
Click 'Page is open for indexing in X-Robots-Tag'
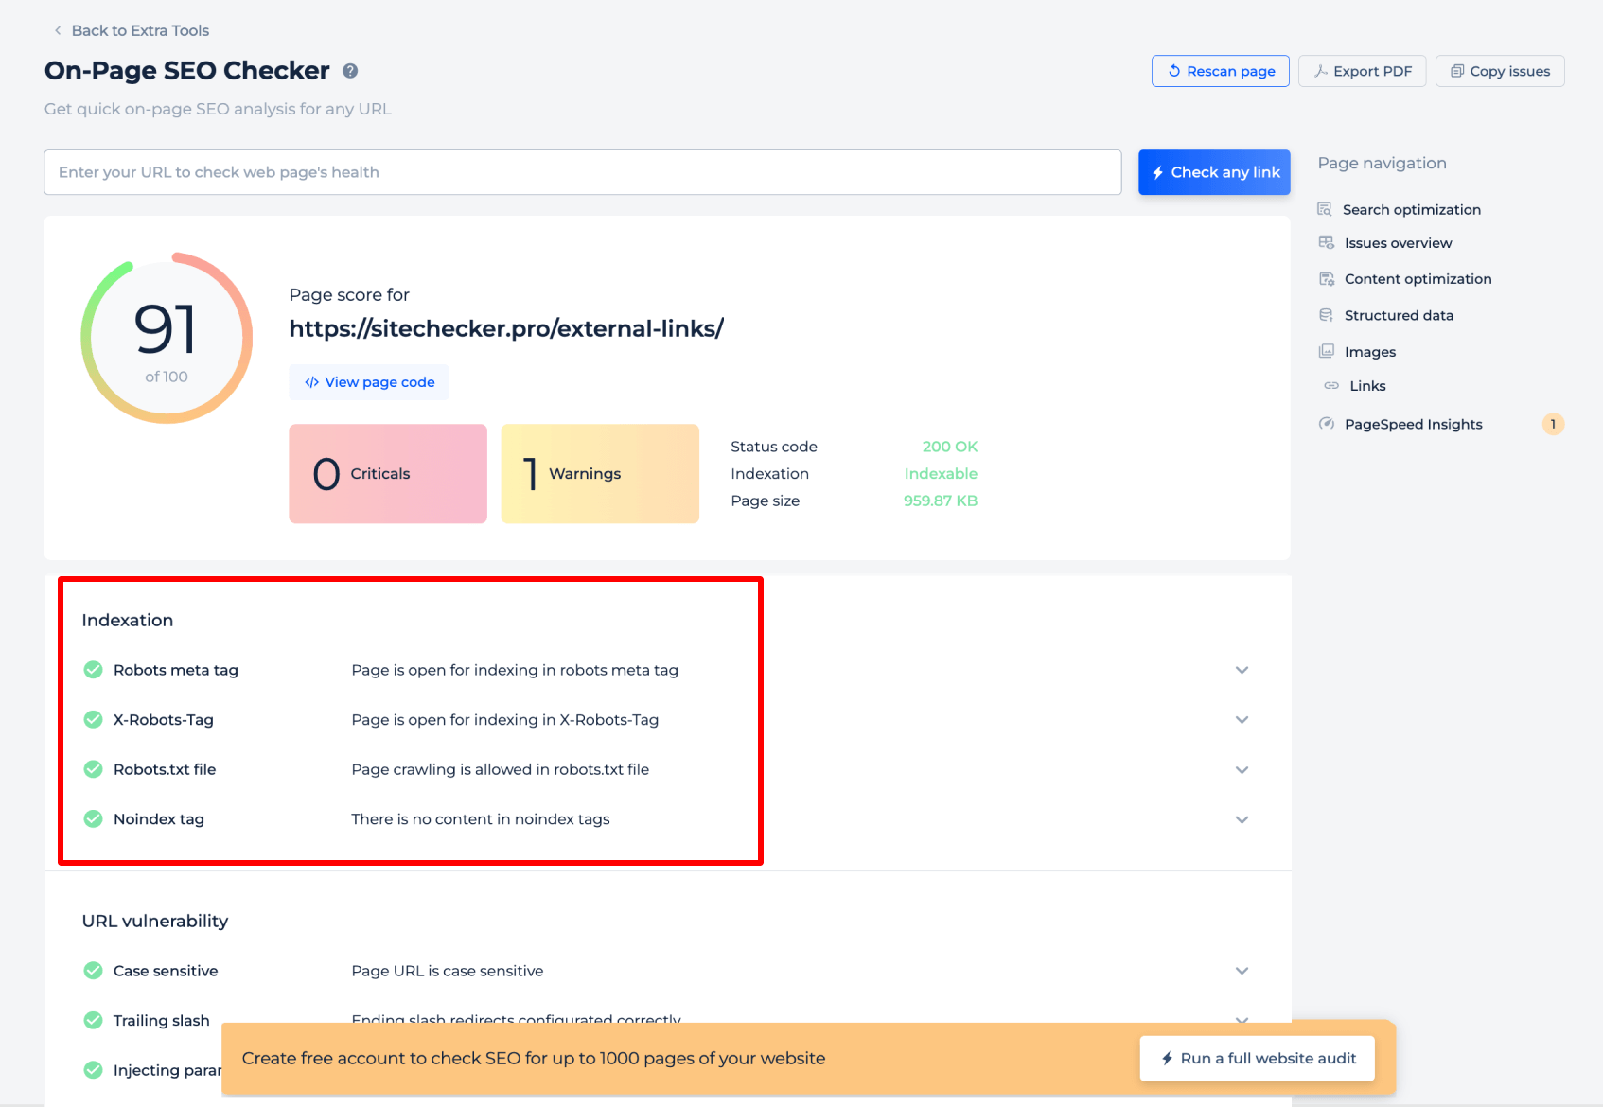(505, 720)
